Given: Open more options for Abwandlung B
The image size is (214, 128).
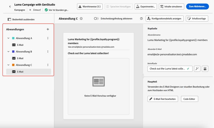Looking at the screenshot, I should click(48, 51).
